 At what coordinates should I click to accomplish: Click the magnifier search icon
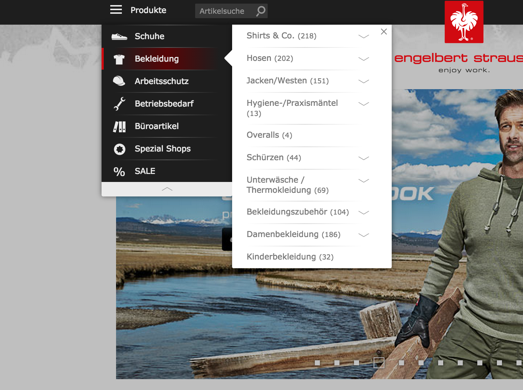[261, 11]
